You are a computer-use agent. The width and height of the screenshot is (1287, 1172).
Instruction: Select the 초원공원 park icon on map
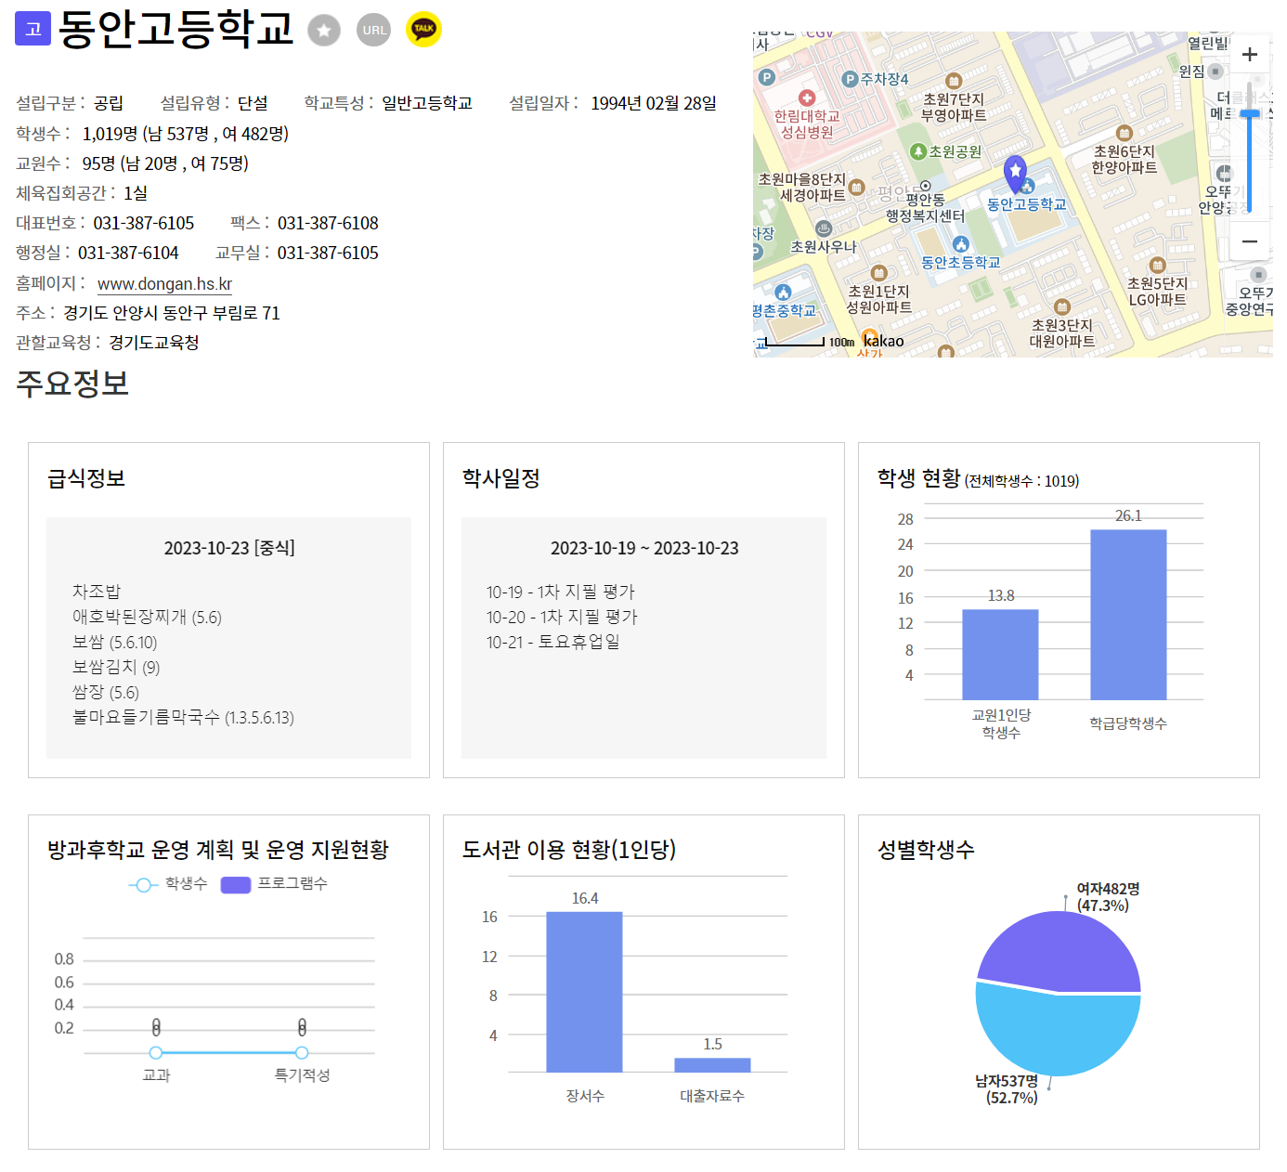918,151
